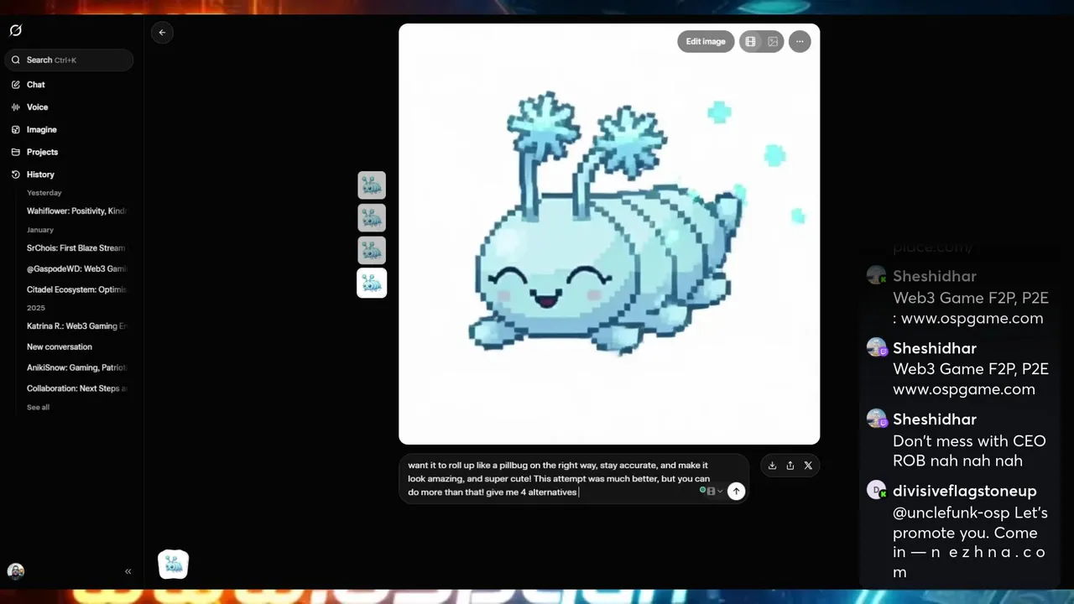Click the "Yesterday" history heading
The width and height of the screenshot is (1074, 604).
pos(44,193)
